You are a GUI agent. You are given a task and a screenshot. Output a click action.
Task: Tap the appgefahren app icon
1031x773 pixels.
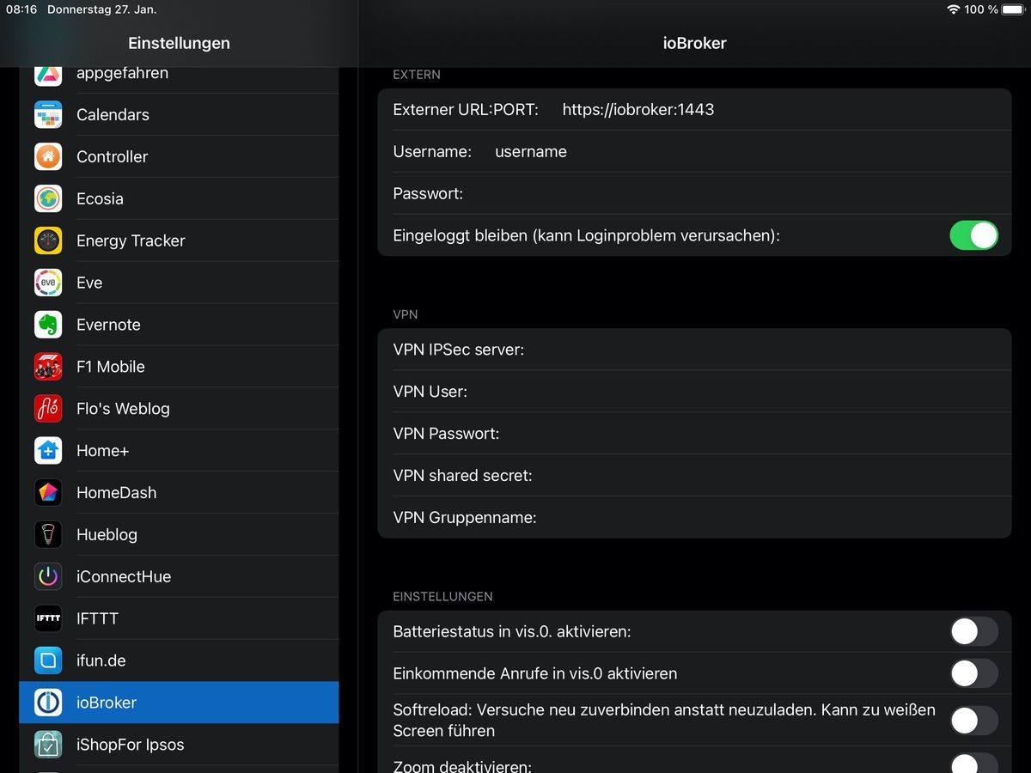48,76
